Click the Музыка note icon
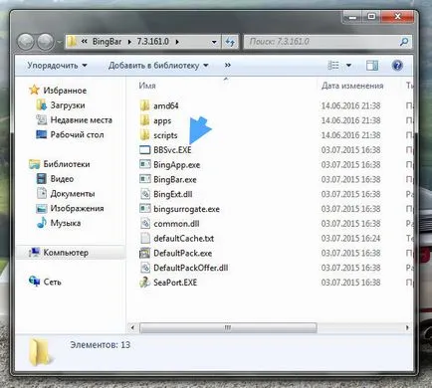This screenshot has height=388, width=432. pos(42,223)
